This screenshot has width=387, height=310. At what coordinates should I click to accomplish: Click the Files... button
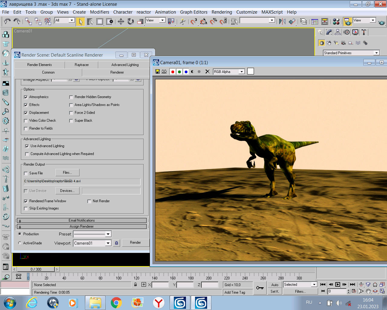tap(67, 173)
